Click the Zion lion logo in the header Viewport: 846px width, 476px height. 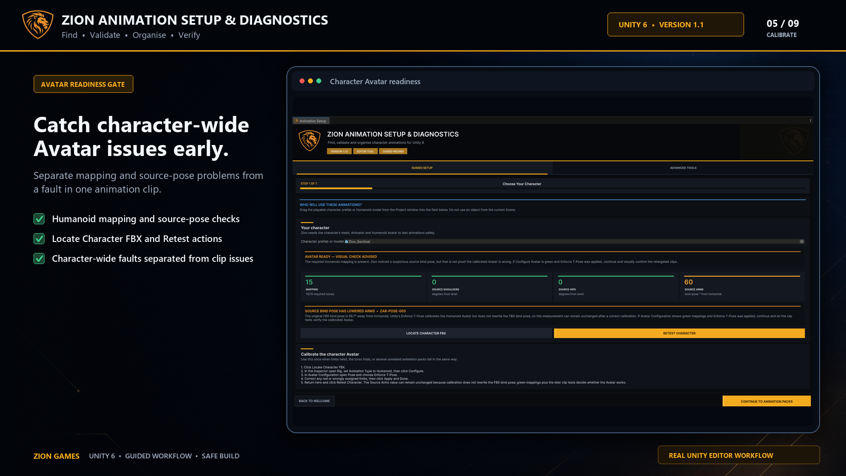(38, 25)
